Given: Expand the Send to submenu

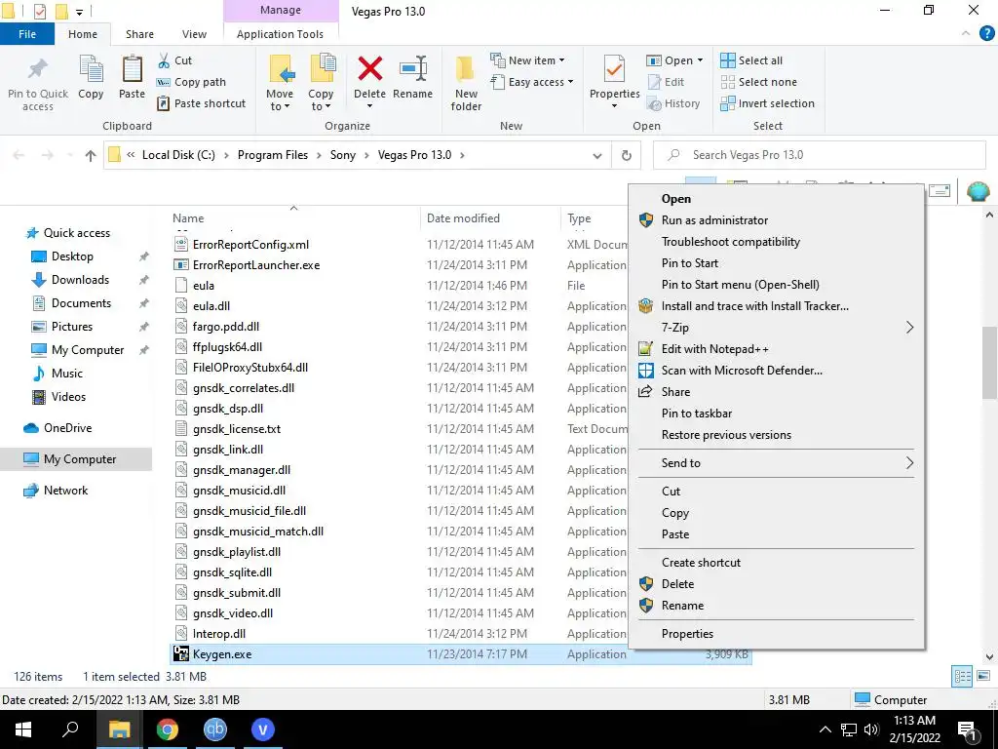Looking at the screenshot, I should point(909,463).
